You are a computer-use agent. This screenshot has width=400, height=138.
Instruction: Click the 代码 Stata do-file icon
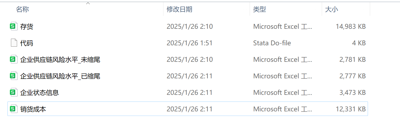click(x=14, y=43)
